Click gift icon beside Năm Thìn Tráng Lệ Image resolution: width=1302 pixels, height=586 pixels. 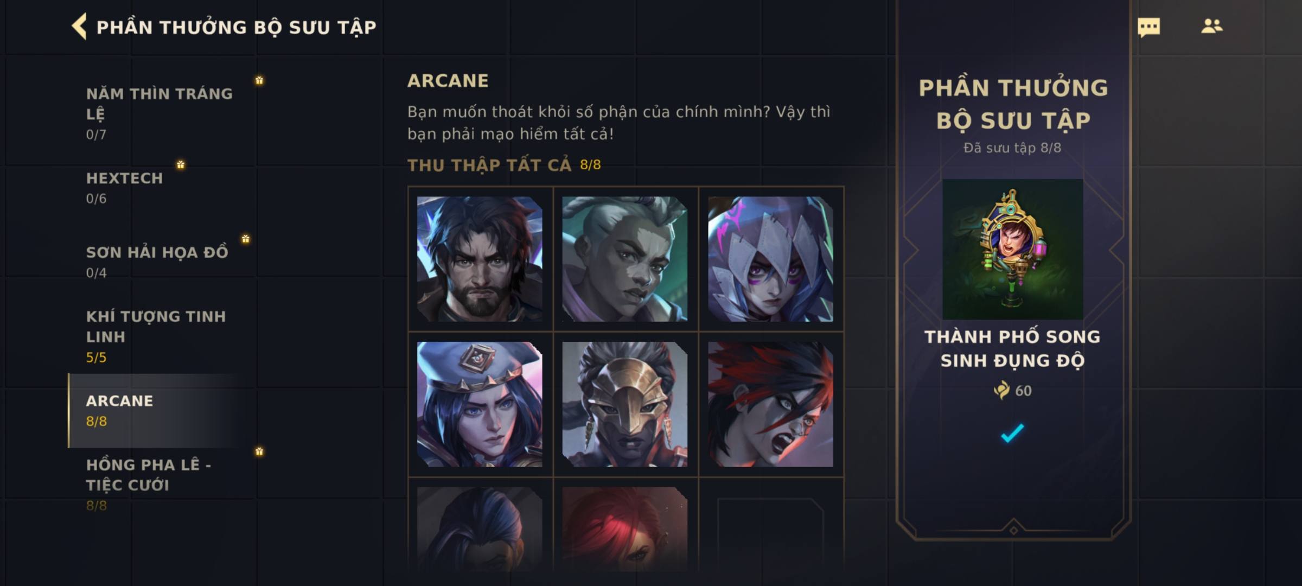(259, 80)
